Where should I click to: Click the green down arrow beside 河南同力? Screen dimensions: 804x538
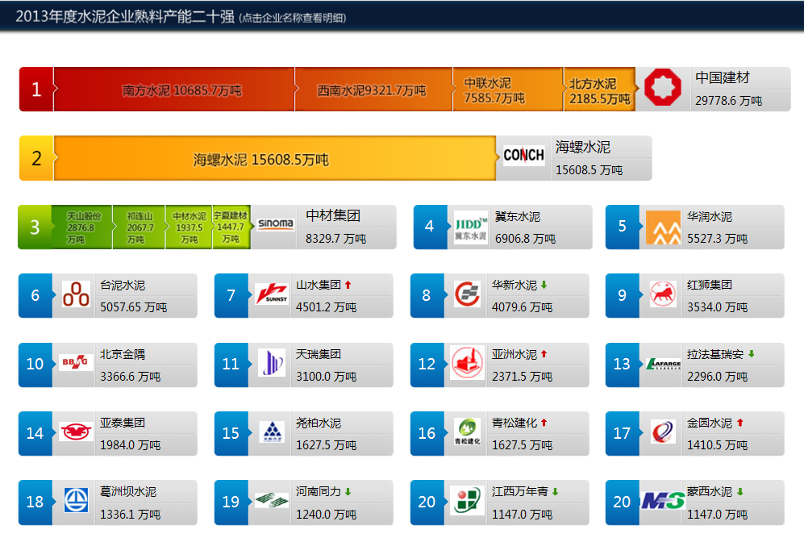348,491
